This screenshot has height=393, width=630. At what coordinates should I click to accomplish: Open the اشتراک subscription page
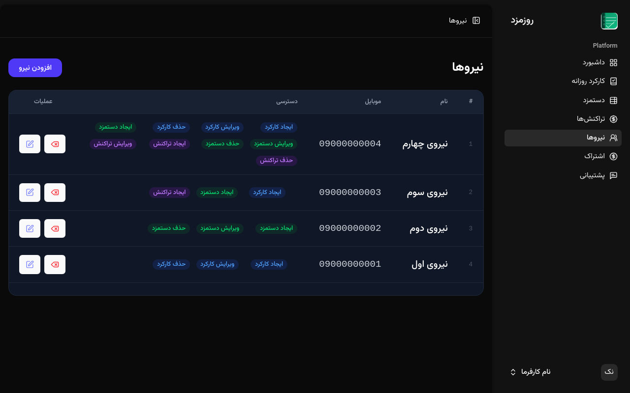(x=563, y=156)
